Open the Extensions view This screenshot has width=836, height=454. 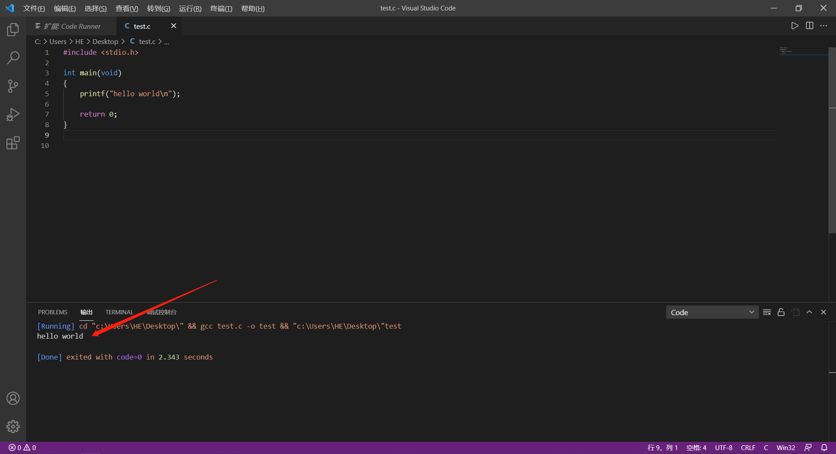pyautogui.click(x=13, y=142)
